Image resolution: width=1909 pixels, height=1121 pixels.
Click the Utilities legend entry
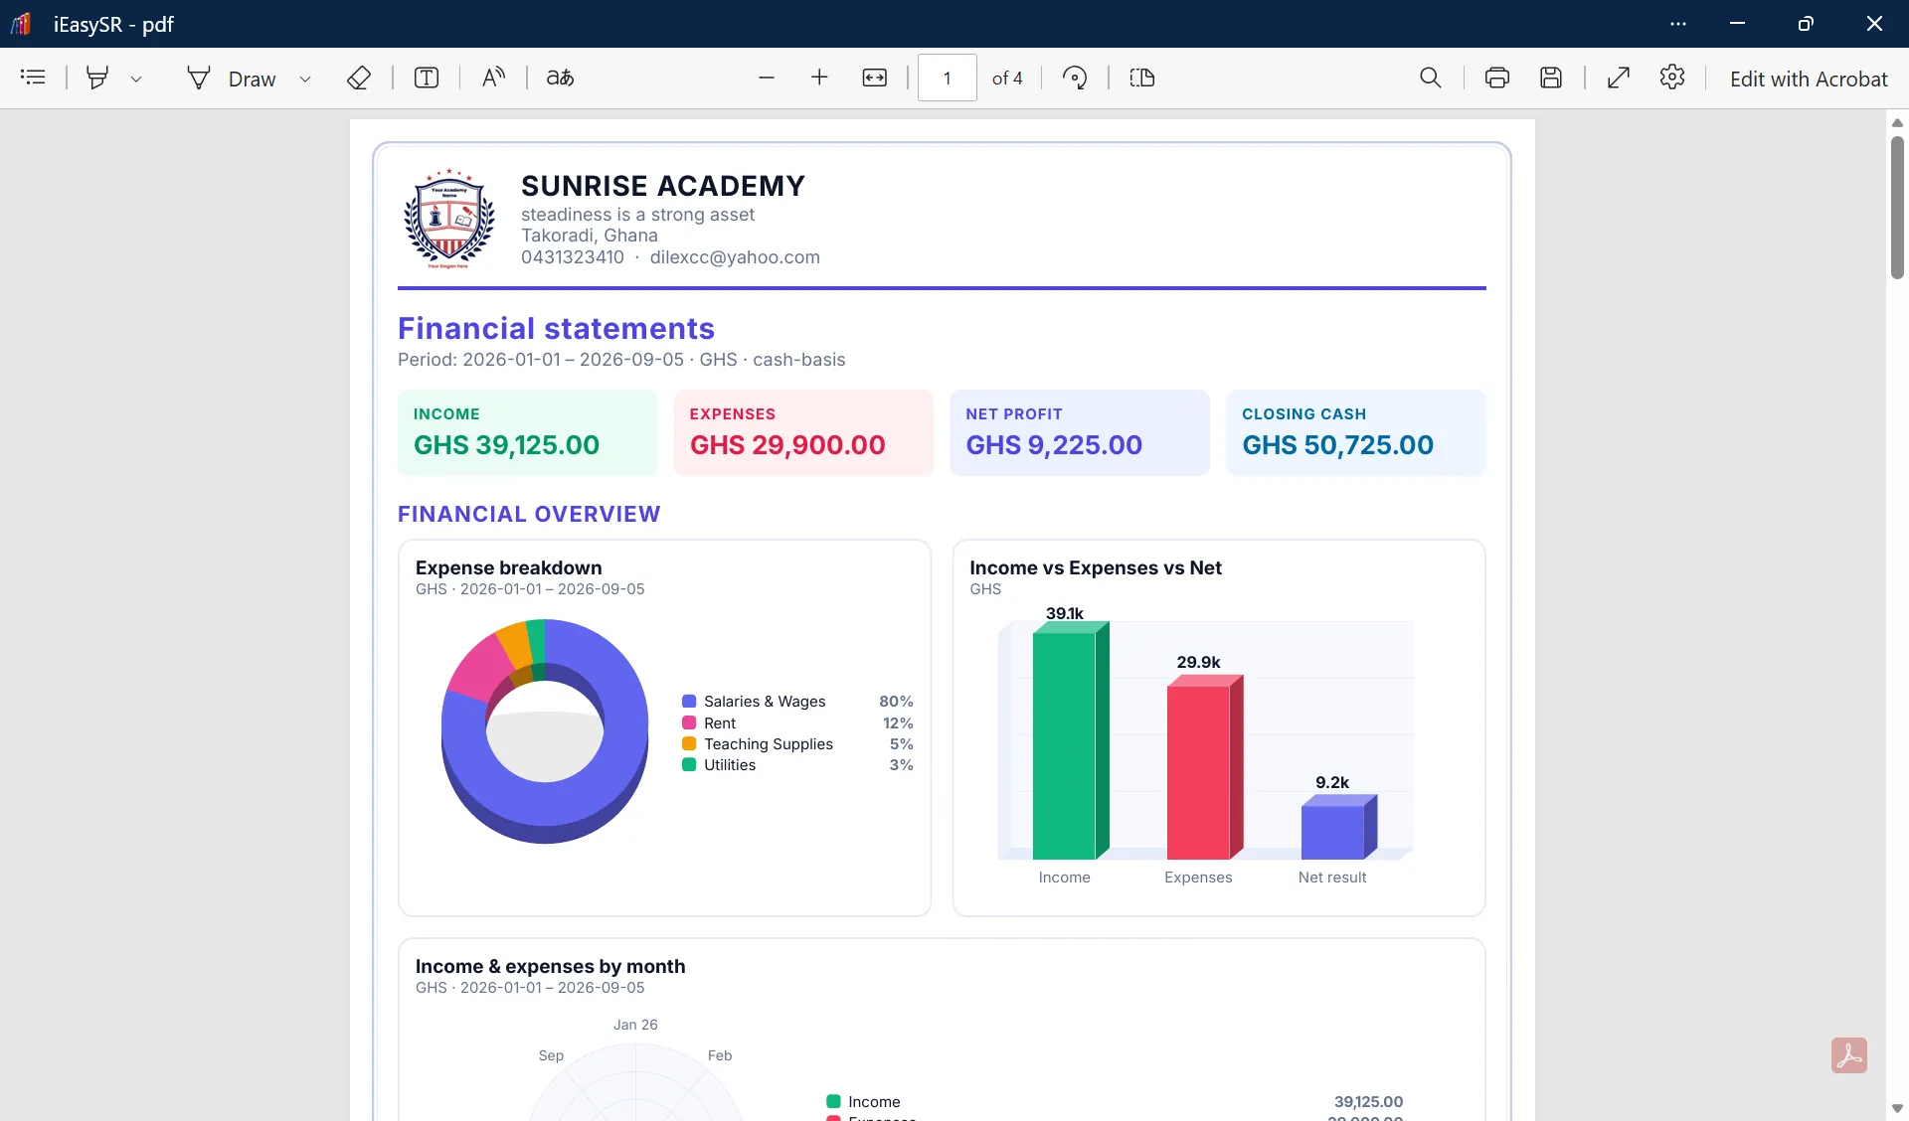797,765
